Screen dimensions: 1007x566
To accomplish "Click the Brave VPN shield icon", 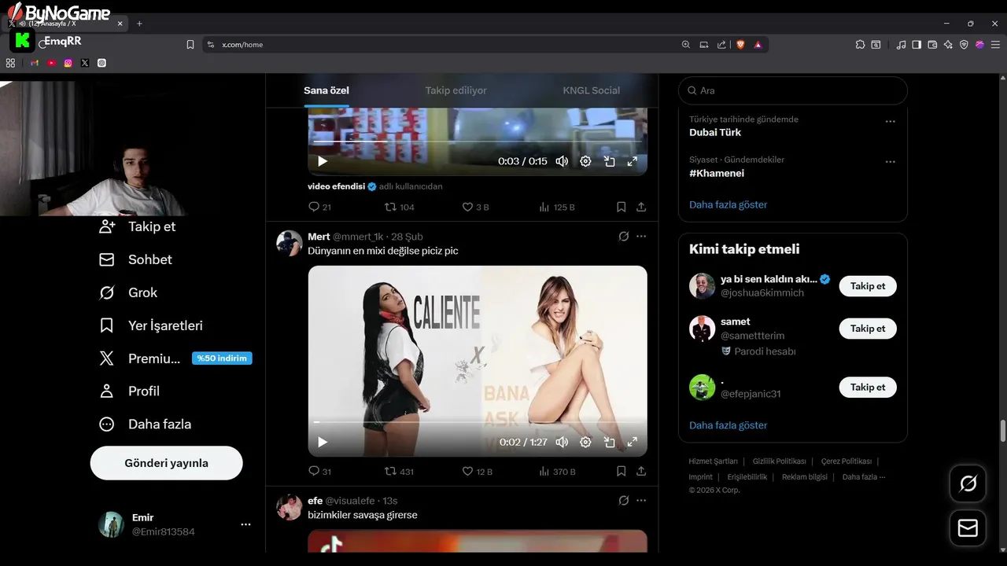I will [964, 45].
